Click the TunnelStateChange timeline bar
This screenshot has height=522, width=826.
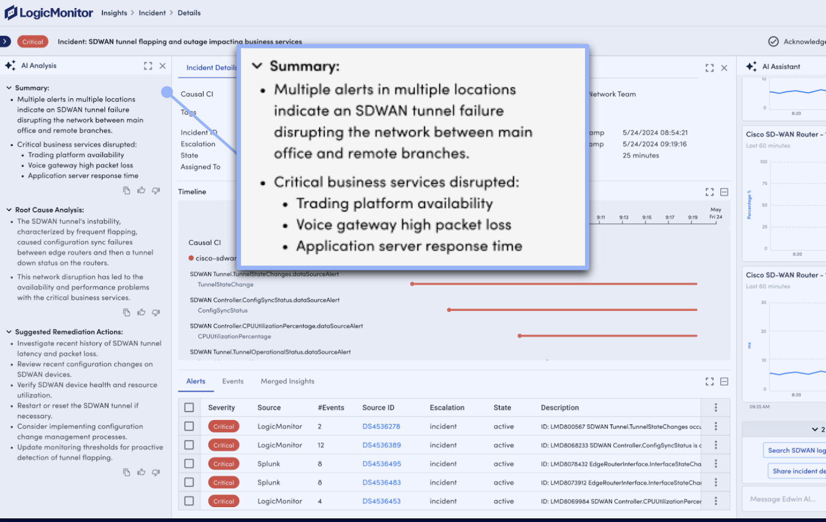(x=554, y=284)
